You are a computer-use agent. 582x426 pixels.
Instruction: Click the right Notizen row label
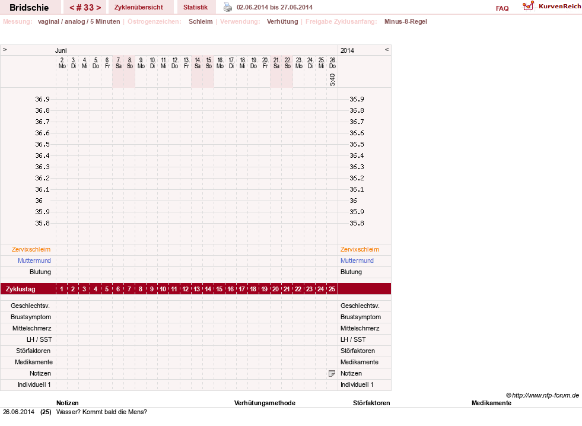[351, 373]
